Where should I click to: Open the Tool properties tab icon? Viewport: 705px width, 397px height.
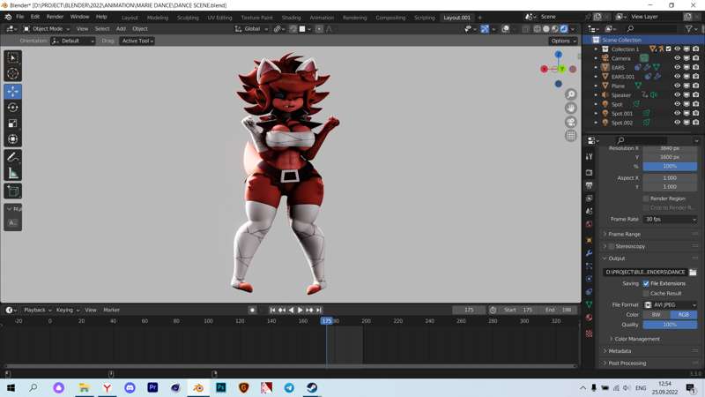(x=589, y=157)
